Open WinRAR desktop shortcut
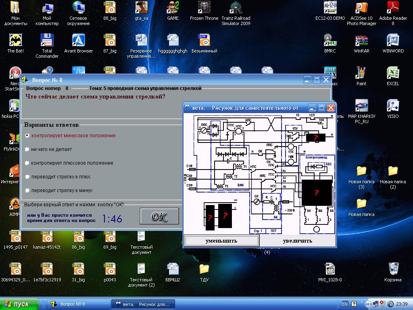This screenshot has width=413, height=310. point(361,40)
